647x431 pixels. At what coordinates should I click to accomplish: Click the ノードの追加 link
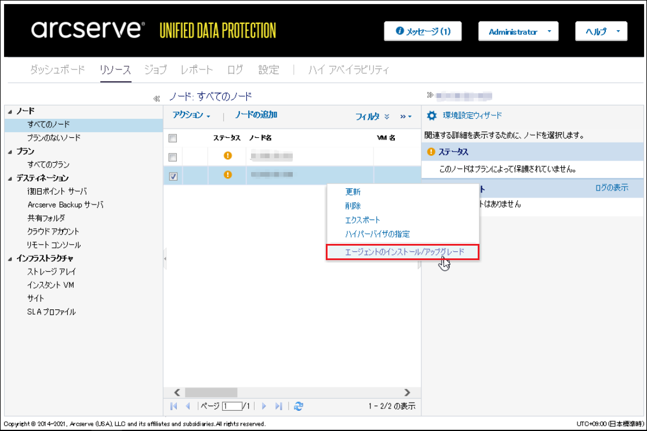click(256, 115)
